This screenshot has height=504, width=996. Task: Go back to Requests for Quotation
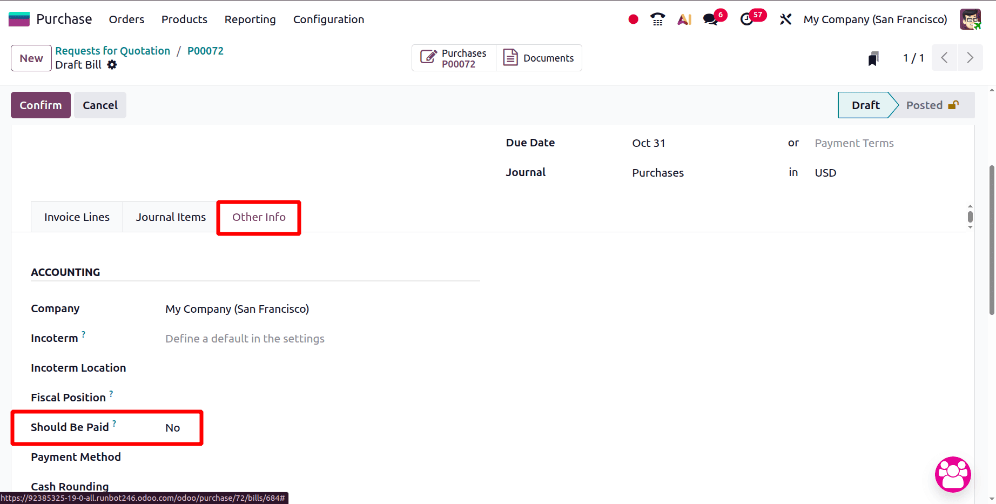coord(112,50)
